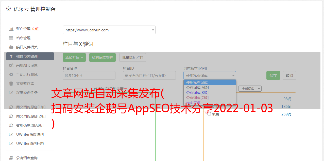The width and height of the screenshot is (324, 161).
Task: Tick the 采集 checkbox
Action: (x=209, y=114)
